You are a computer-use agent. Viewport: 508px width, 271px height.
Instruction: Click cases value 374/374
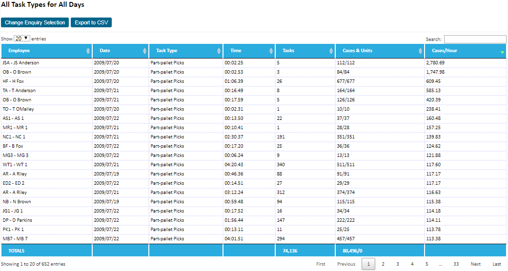(x=345, y=193)
